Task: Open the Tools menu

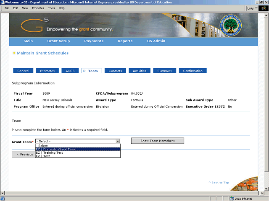Action: [x=51, y=8]
